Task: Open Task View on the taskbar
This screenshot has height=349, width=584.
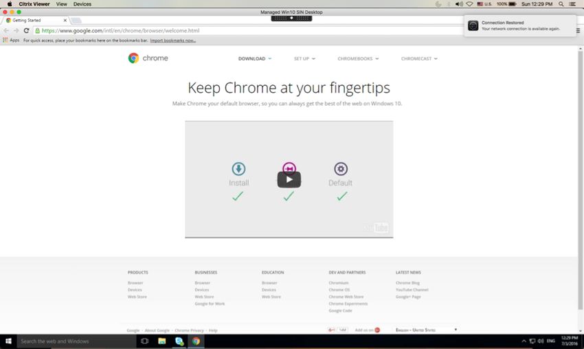Action: [144, 341]
